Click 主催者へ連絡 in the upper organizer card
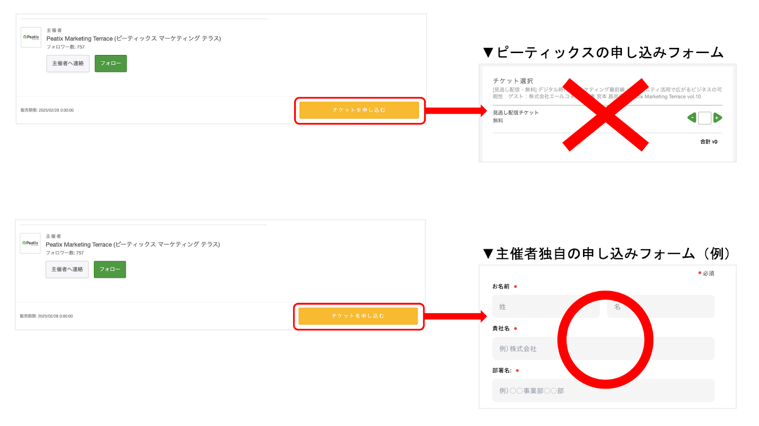Image resolution: width=759 pixels, height=426 pixels. click(68, 63)
